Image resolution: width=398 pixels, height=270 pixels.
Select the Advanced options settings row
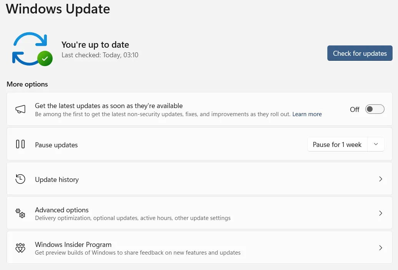(x=192, y=213)
